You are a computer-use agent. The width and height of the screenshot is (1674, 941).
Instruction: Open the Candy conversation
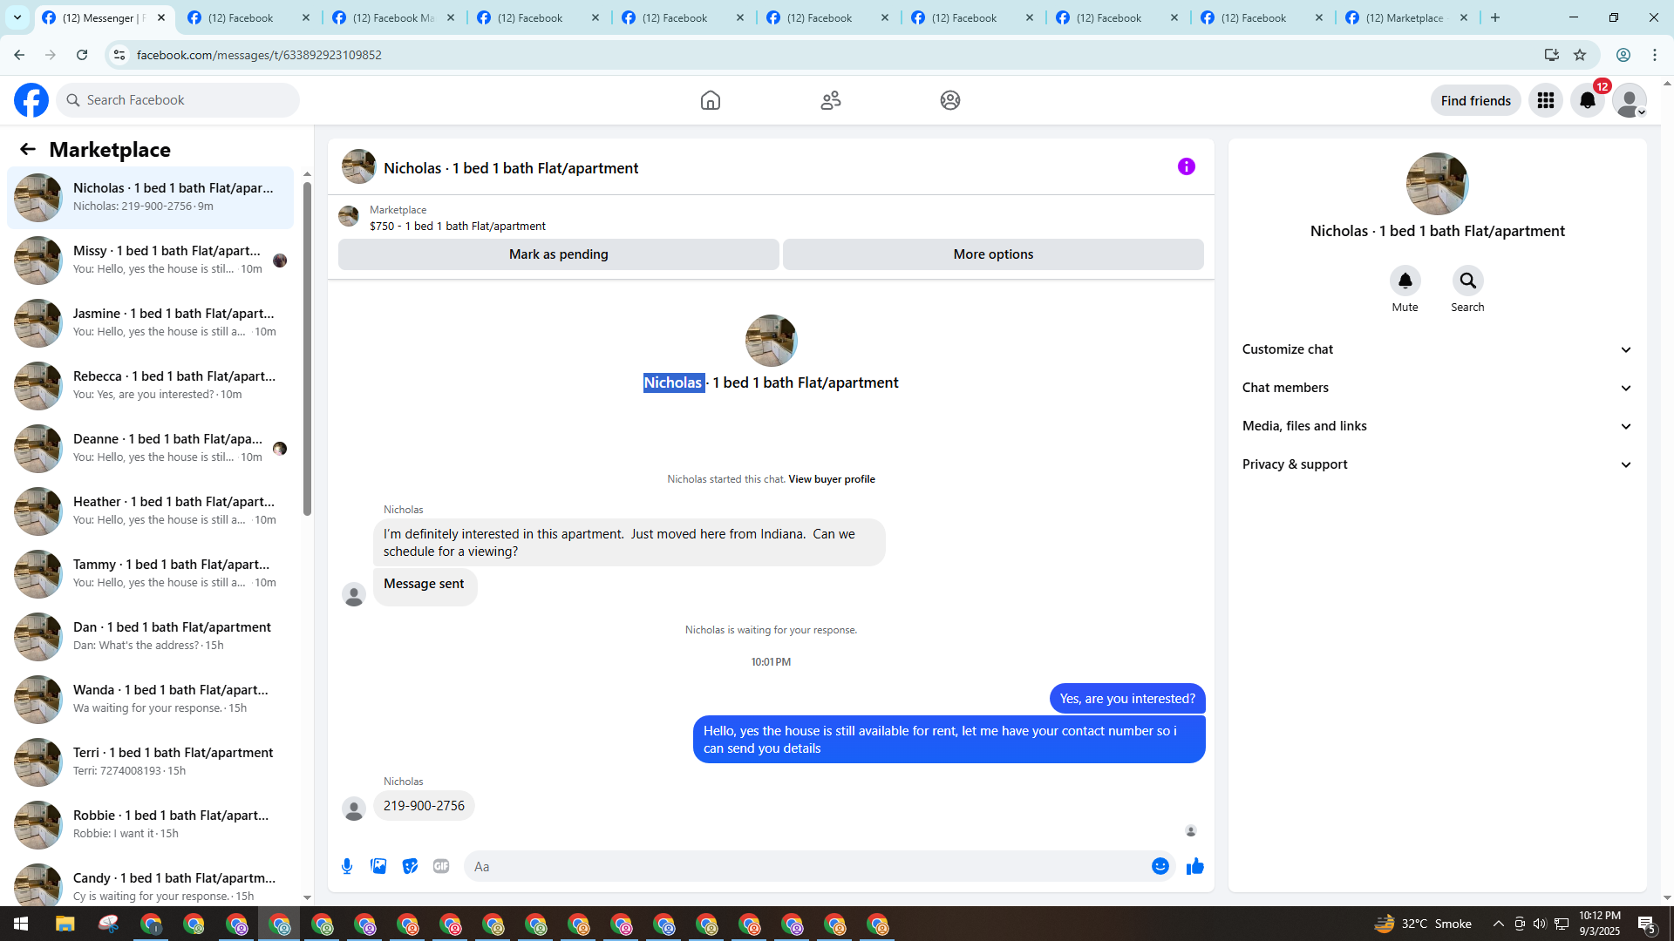[x=150, y=882]
